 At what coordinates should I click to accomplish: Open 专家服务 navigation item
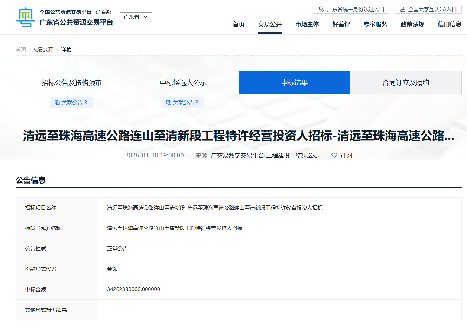point(375,25)
